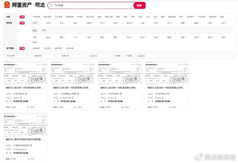Click the 被执行人蔡守平持有的湖北华嵘控股 listing title
Image resolution: width=238 pixels, height=163 pixels.
24,139
